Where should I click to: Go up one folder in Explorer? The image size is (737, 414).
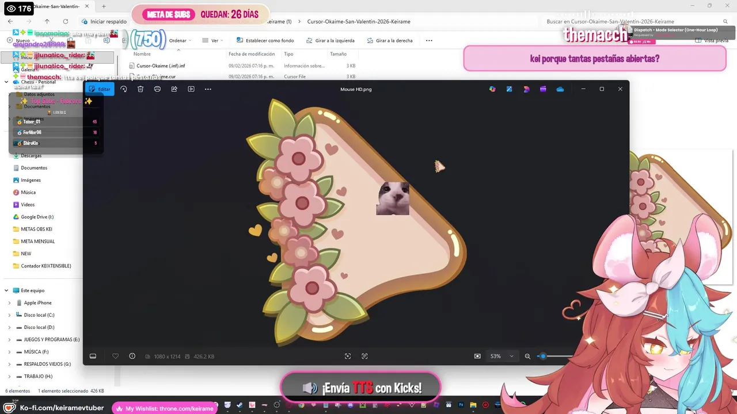point(47,21)
